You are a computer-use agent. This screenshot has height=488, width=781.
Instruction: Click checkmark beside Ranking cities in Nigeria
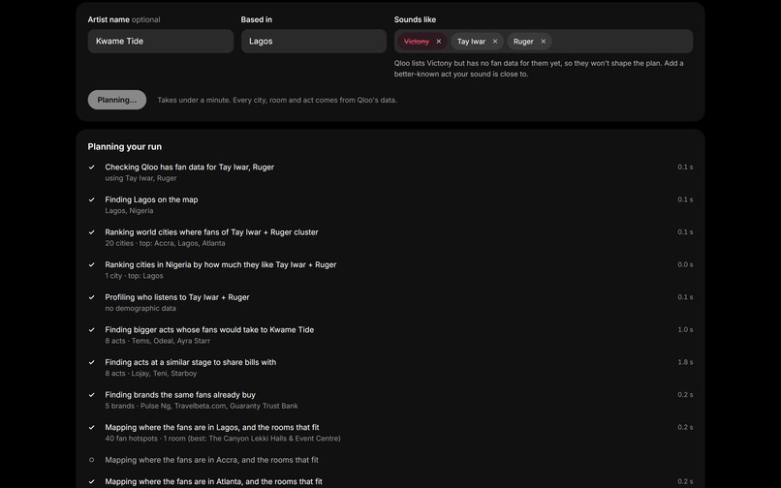point(92,265)
